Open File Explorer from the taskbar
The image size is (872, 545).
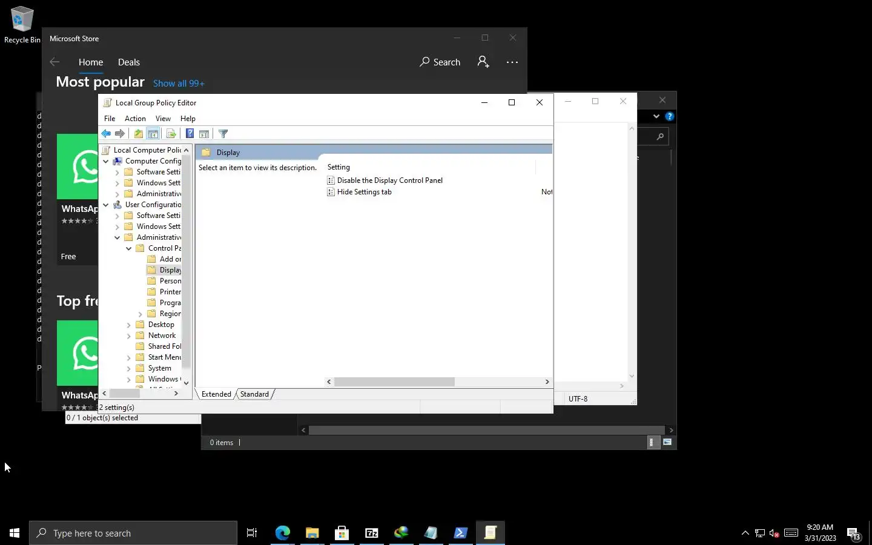(312, 533)
